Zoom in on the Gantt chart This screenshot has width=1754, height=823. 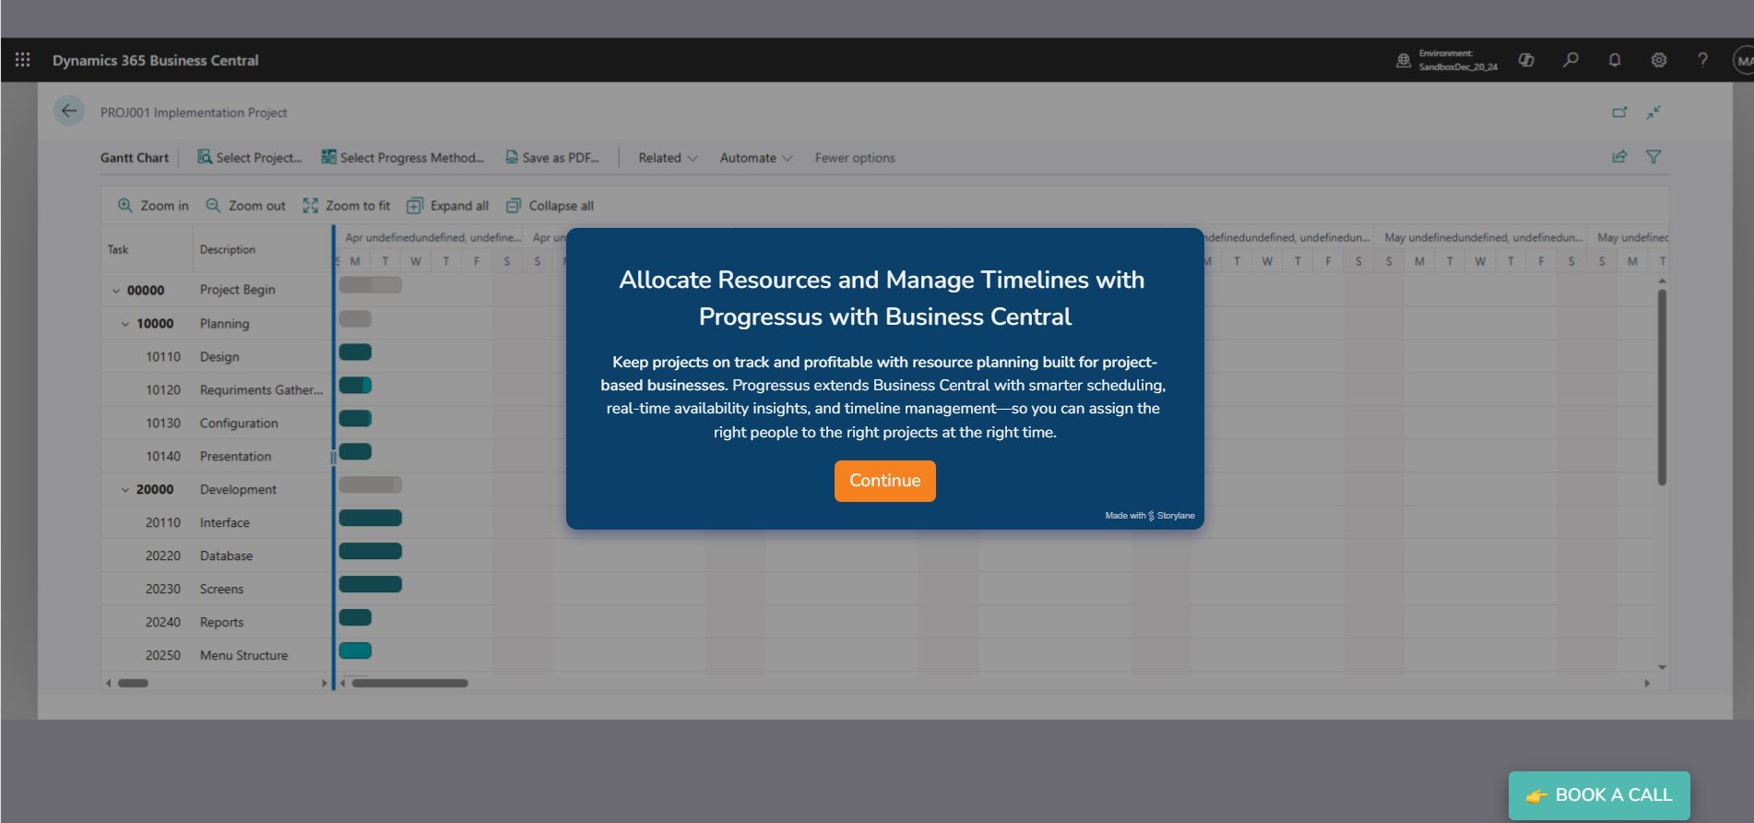[153, 206]
